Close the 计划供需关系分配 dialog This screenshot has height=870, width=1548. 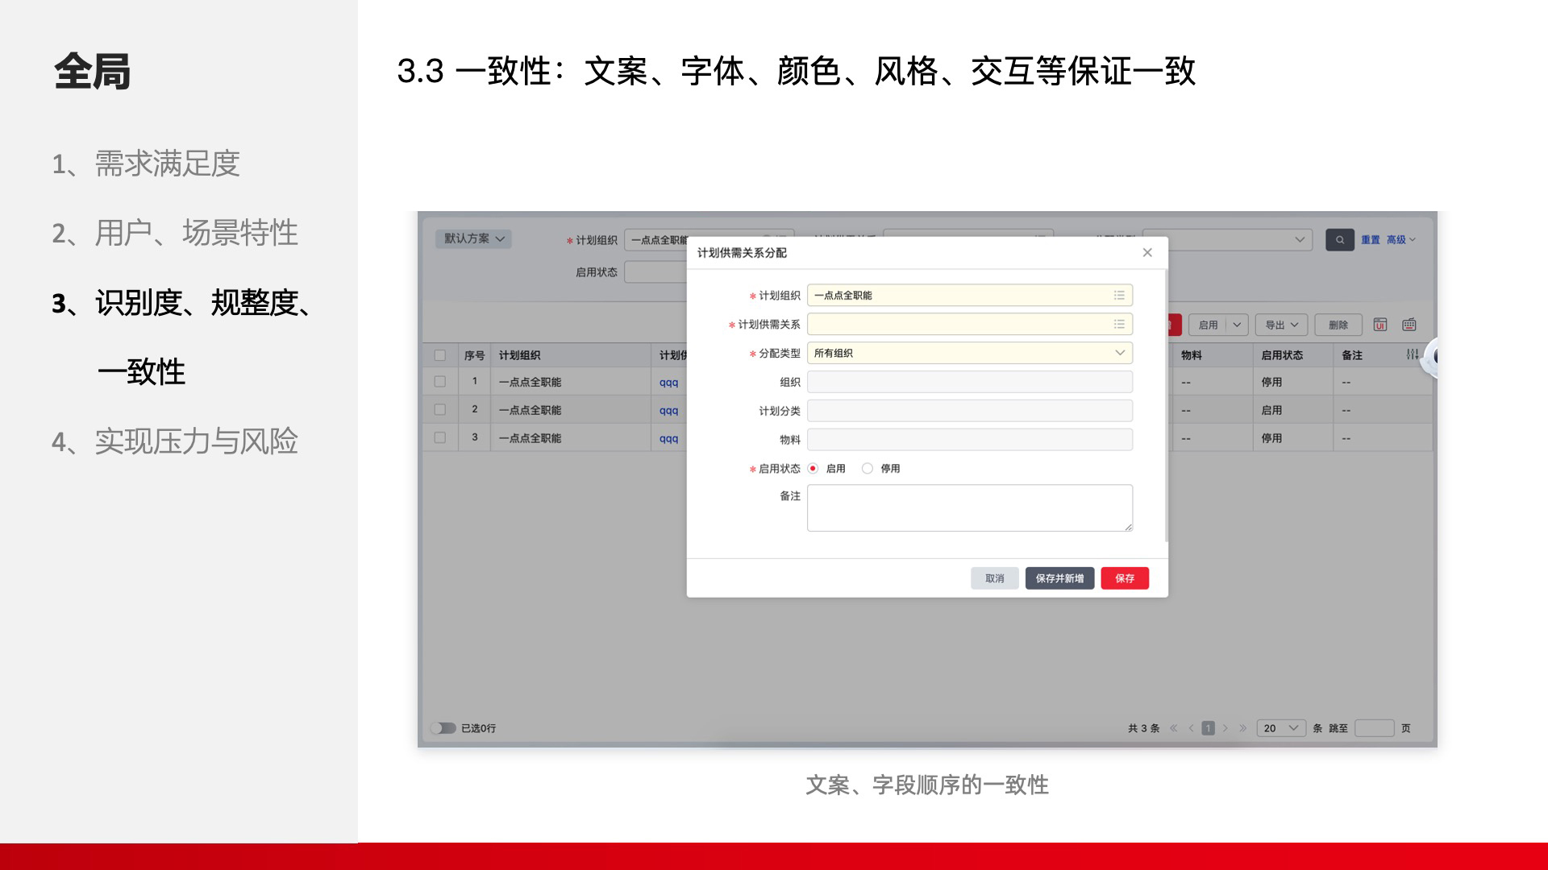tap(1147, 253)
